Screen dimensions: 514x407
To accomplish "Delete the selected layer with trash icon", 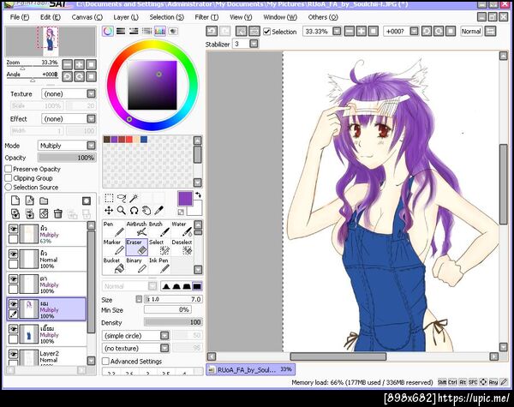I will click(58, 214).
